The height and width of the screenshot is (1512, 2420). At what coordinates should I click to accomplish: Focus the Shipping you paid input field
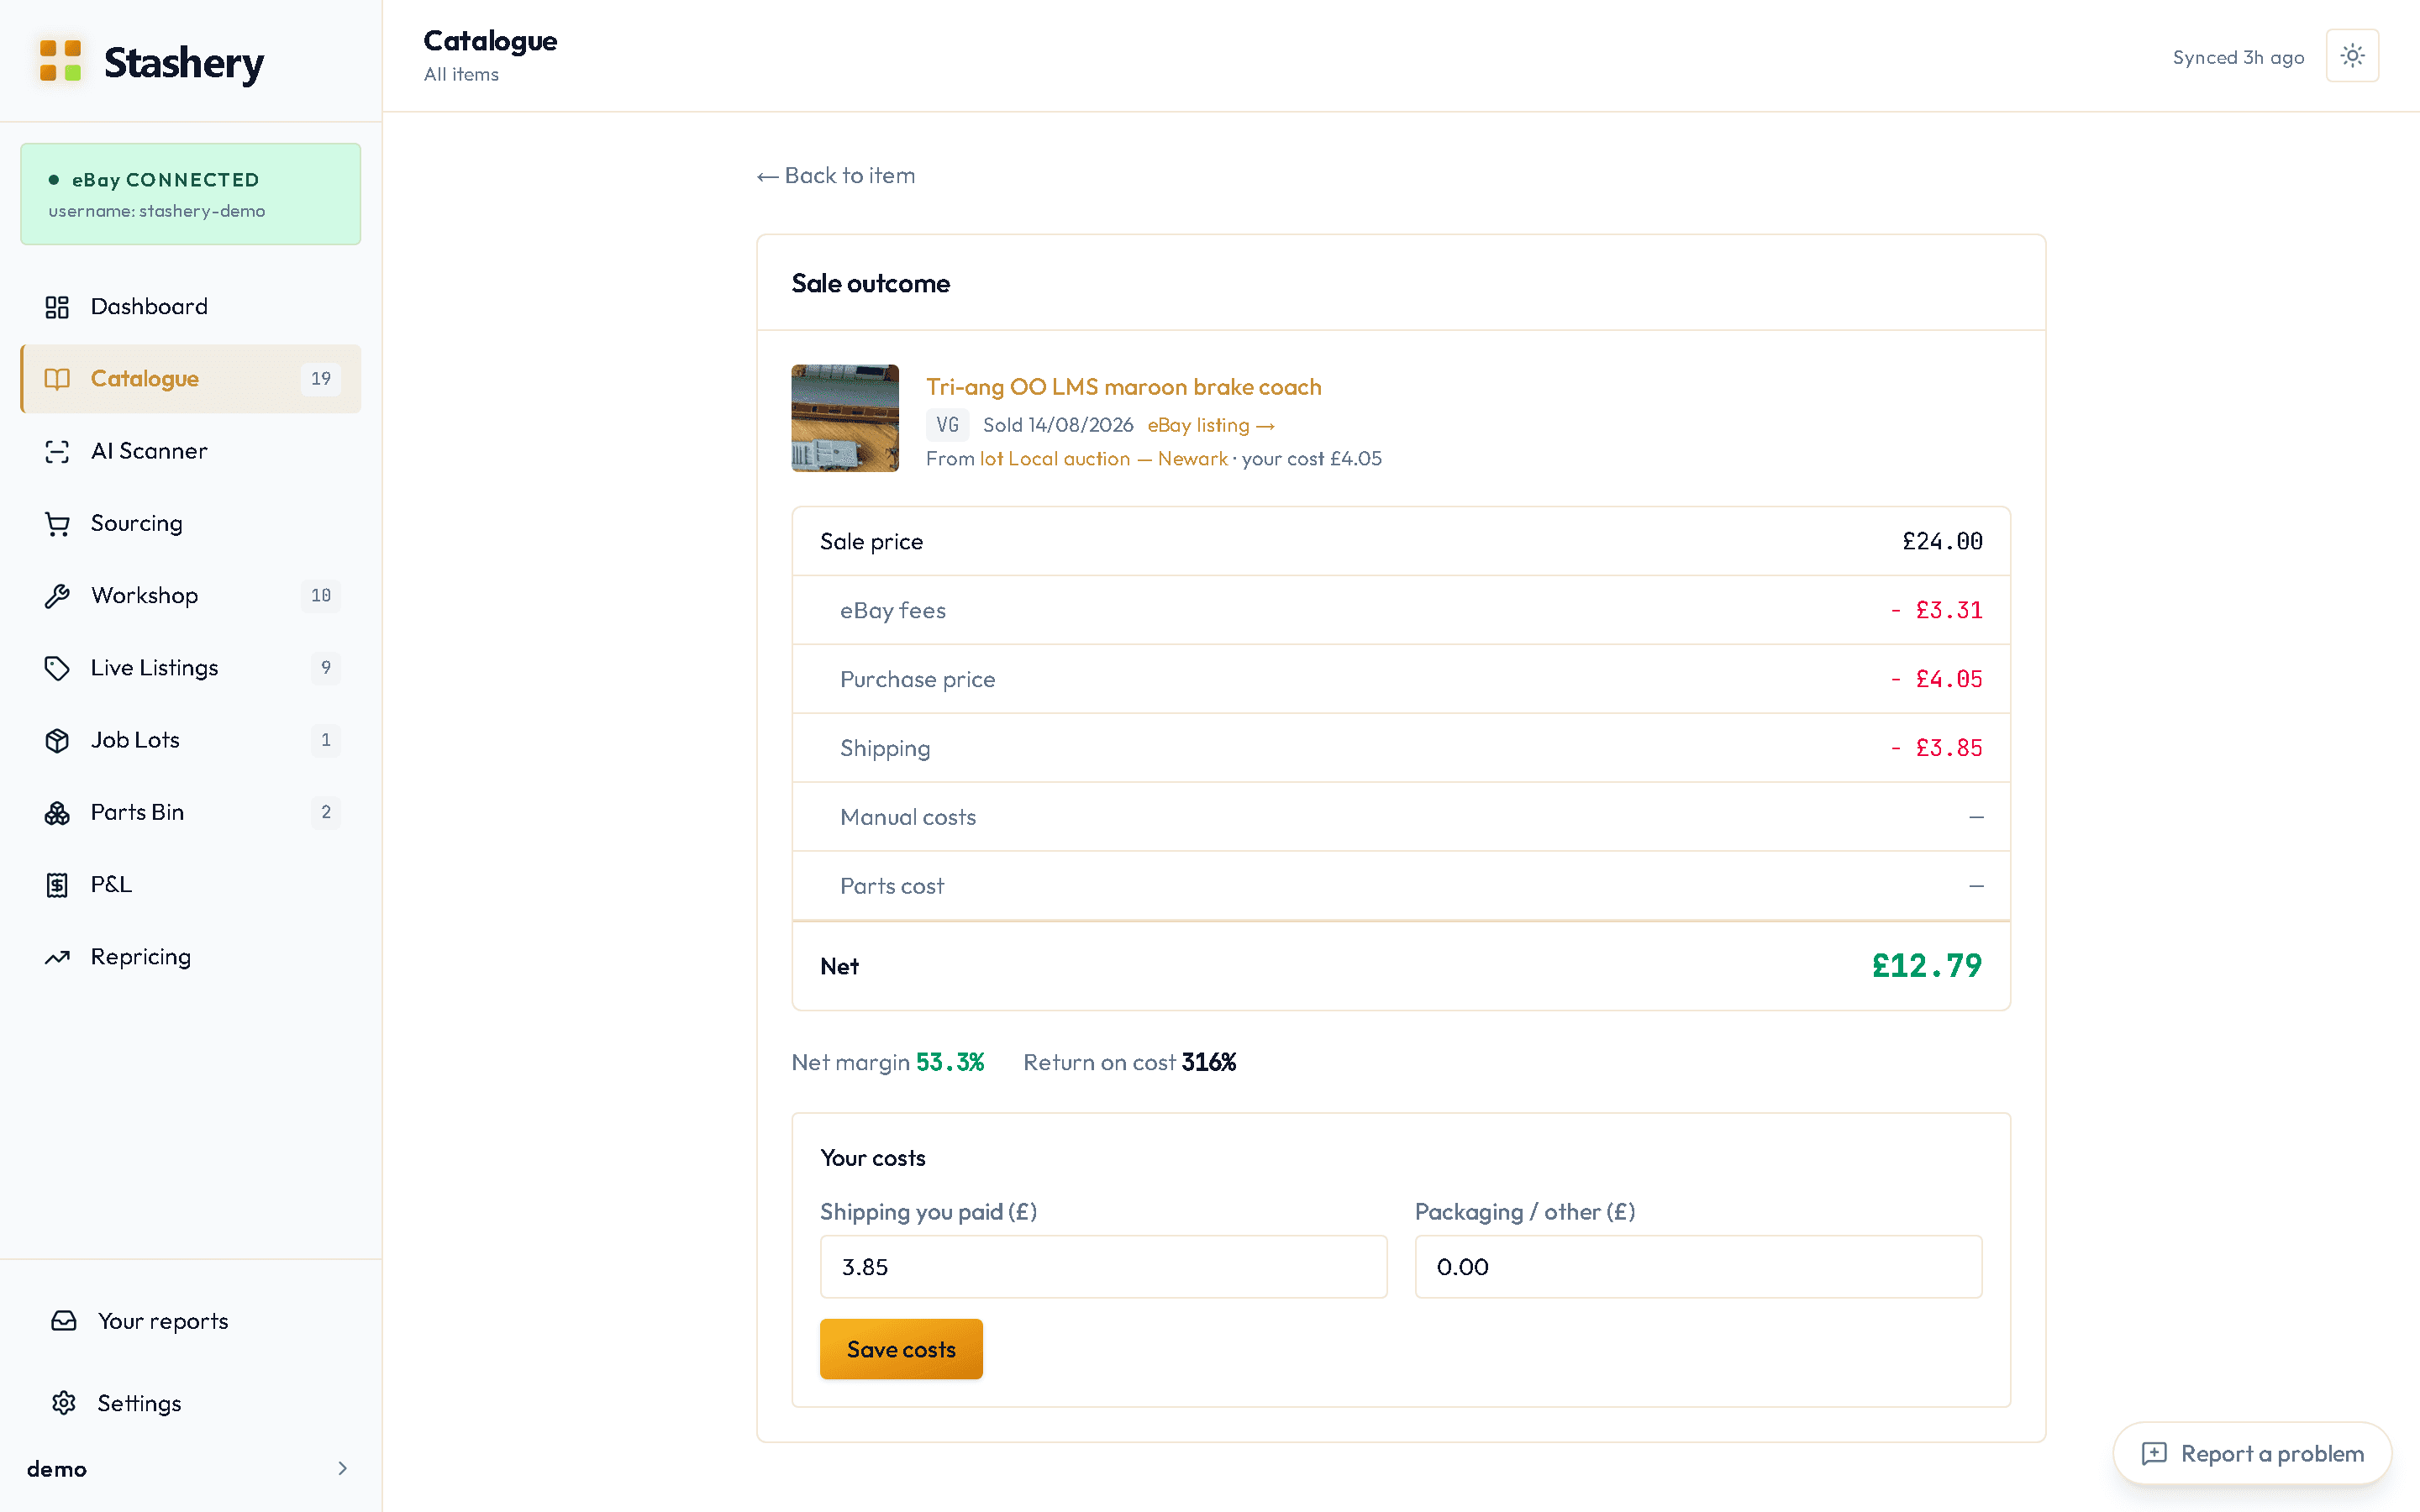1103,1267
